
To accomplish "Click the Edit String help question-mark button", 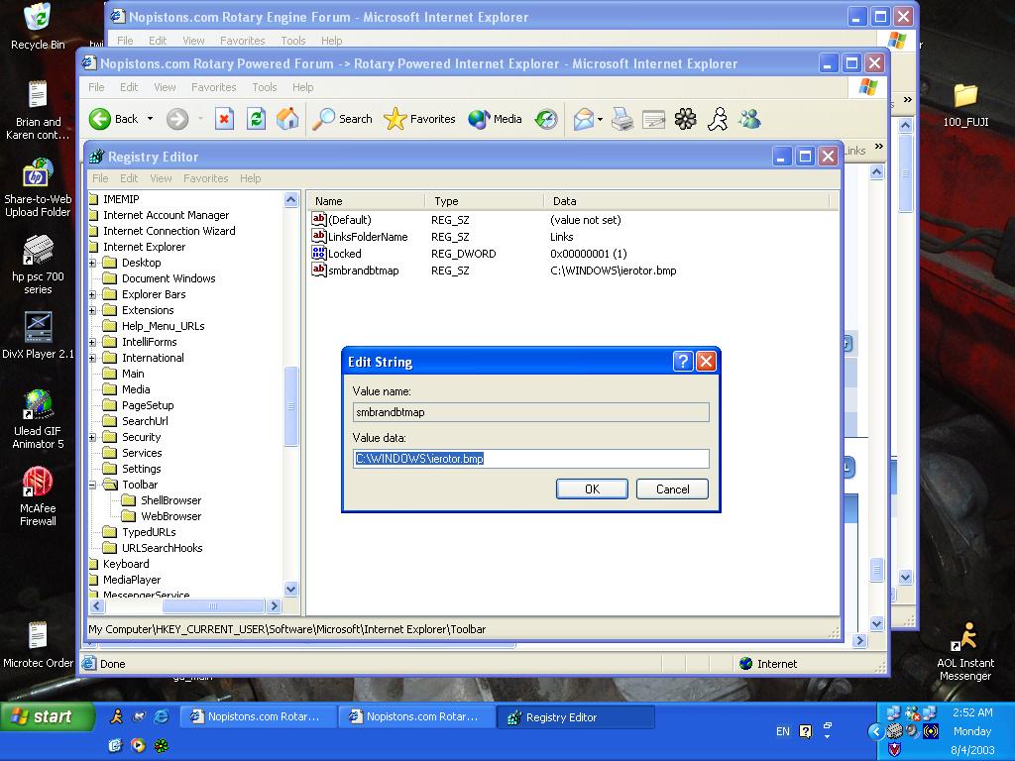I will (x=683, y=362).
